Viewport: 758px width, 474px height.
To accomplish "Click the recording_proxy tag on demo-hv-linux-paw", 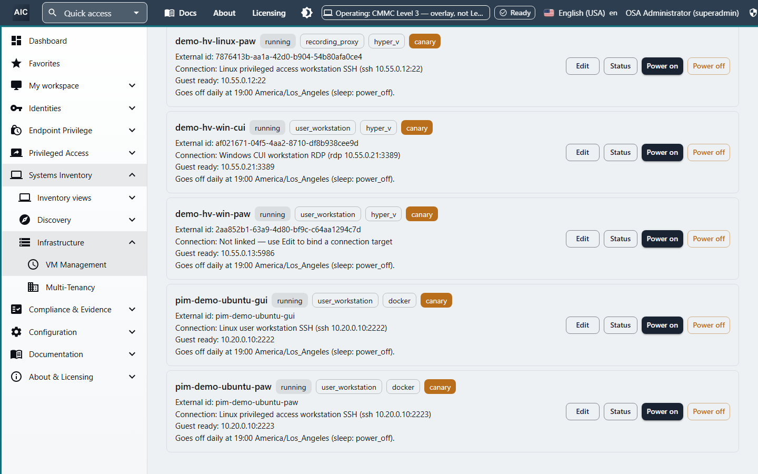I will pos(332,42).
